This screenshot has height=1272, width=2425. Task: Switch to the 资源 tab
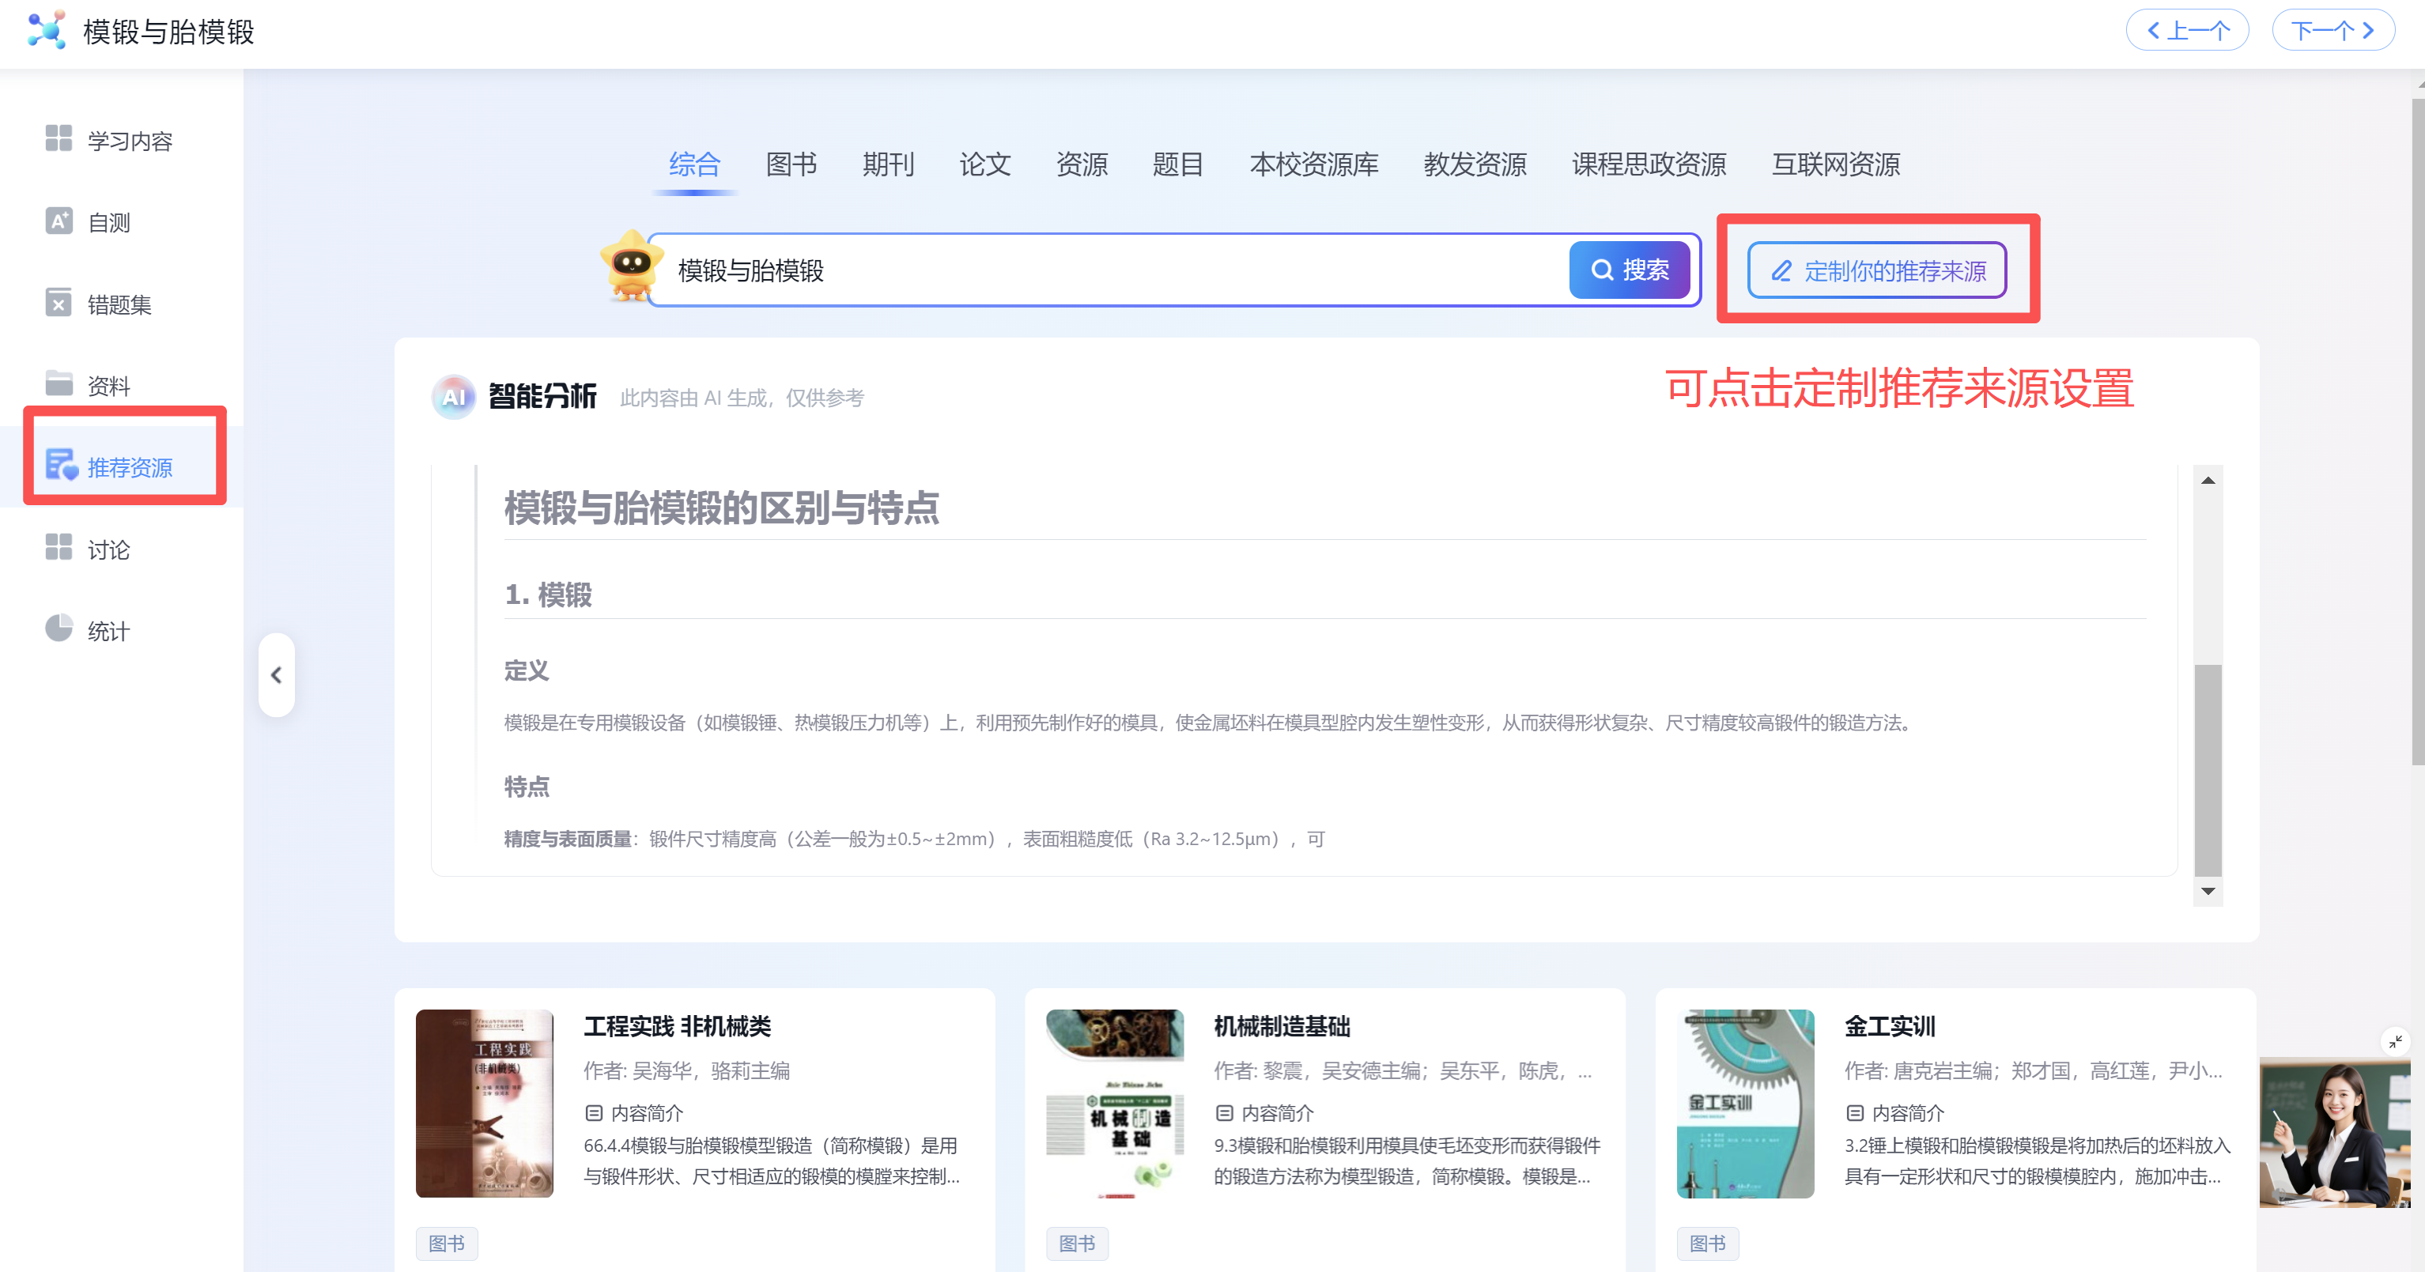1082,164
